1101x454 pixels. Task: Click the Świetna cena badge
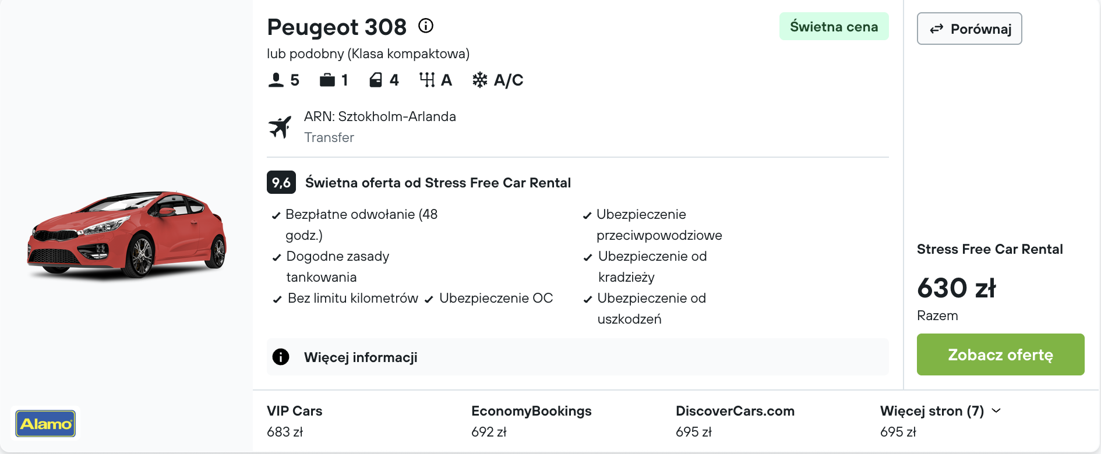point(834,26)
